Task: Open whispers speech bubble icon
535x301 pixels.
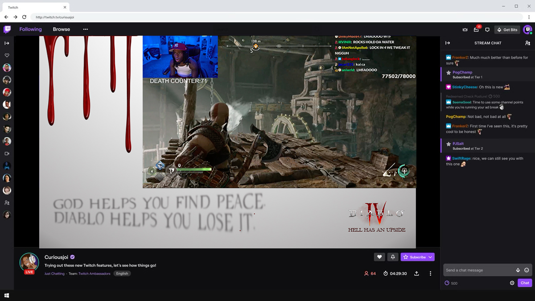Action: click(487, 30)
